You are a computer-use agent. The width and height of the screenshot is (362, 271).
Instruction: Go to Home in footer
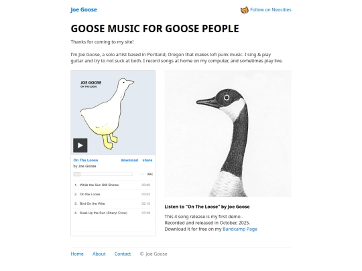(x=77, y=254)
